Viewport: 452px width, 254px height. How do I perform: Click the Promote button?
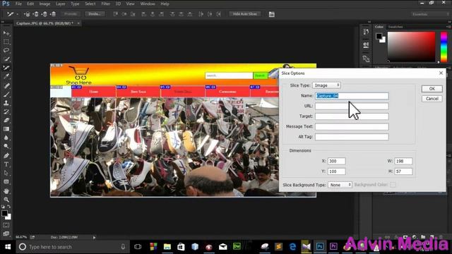click(x=71, y=14)
